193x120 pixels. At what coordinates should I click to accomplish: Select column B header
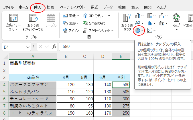pos(66,56)
